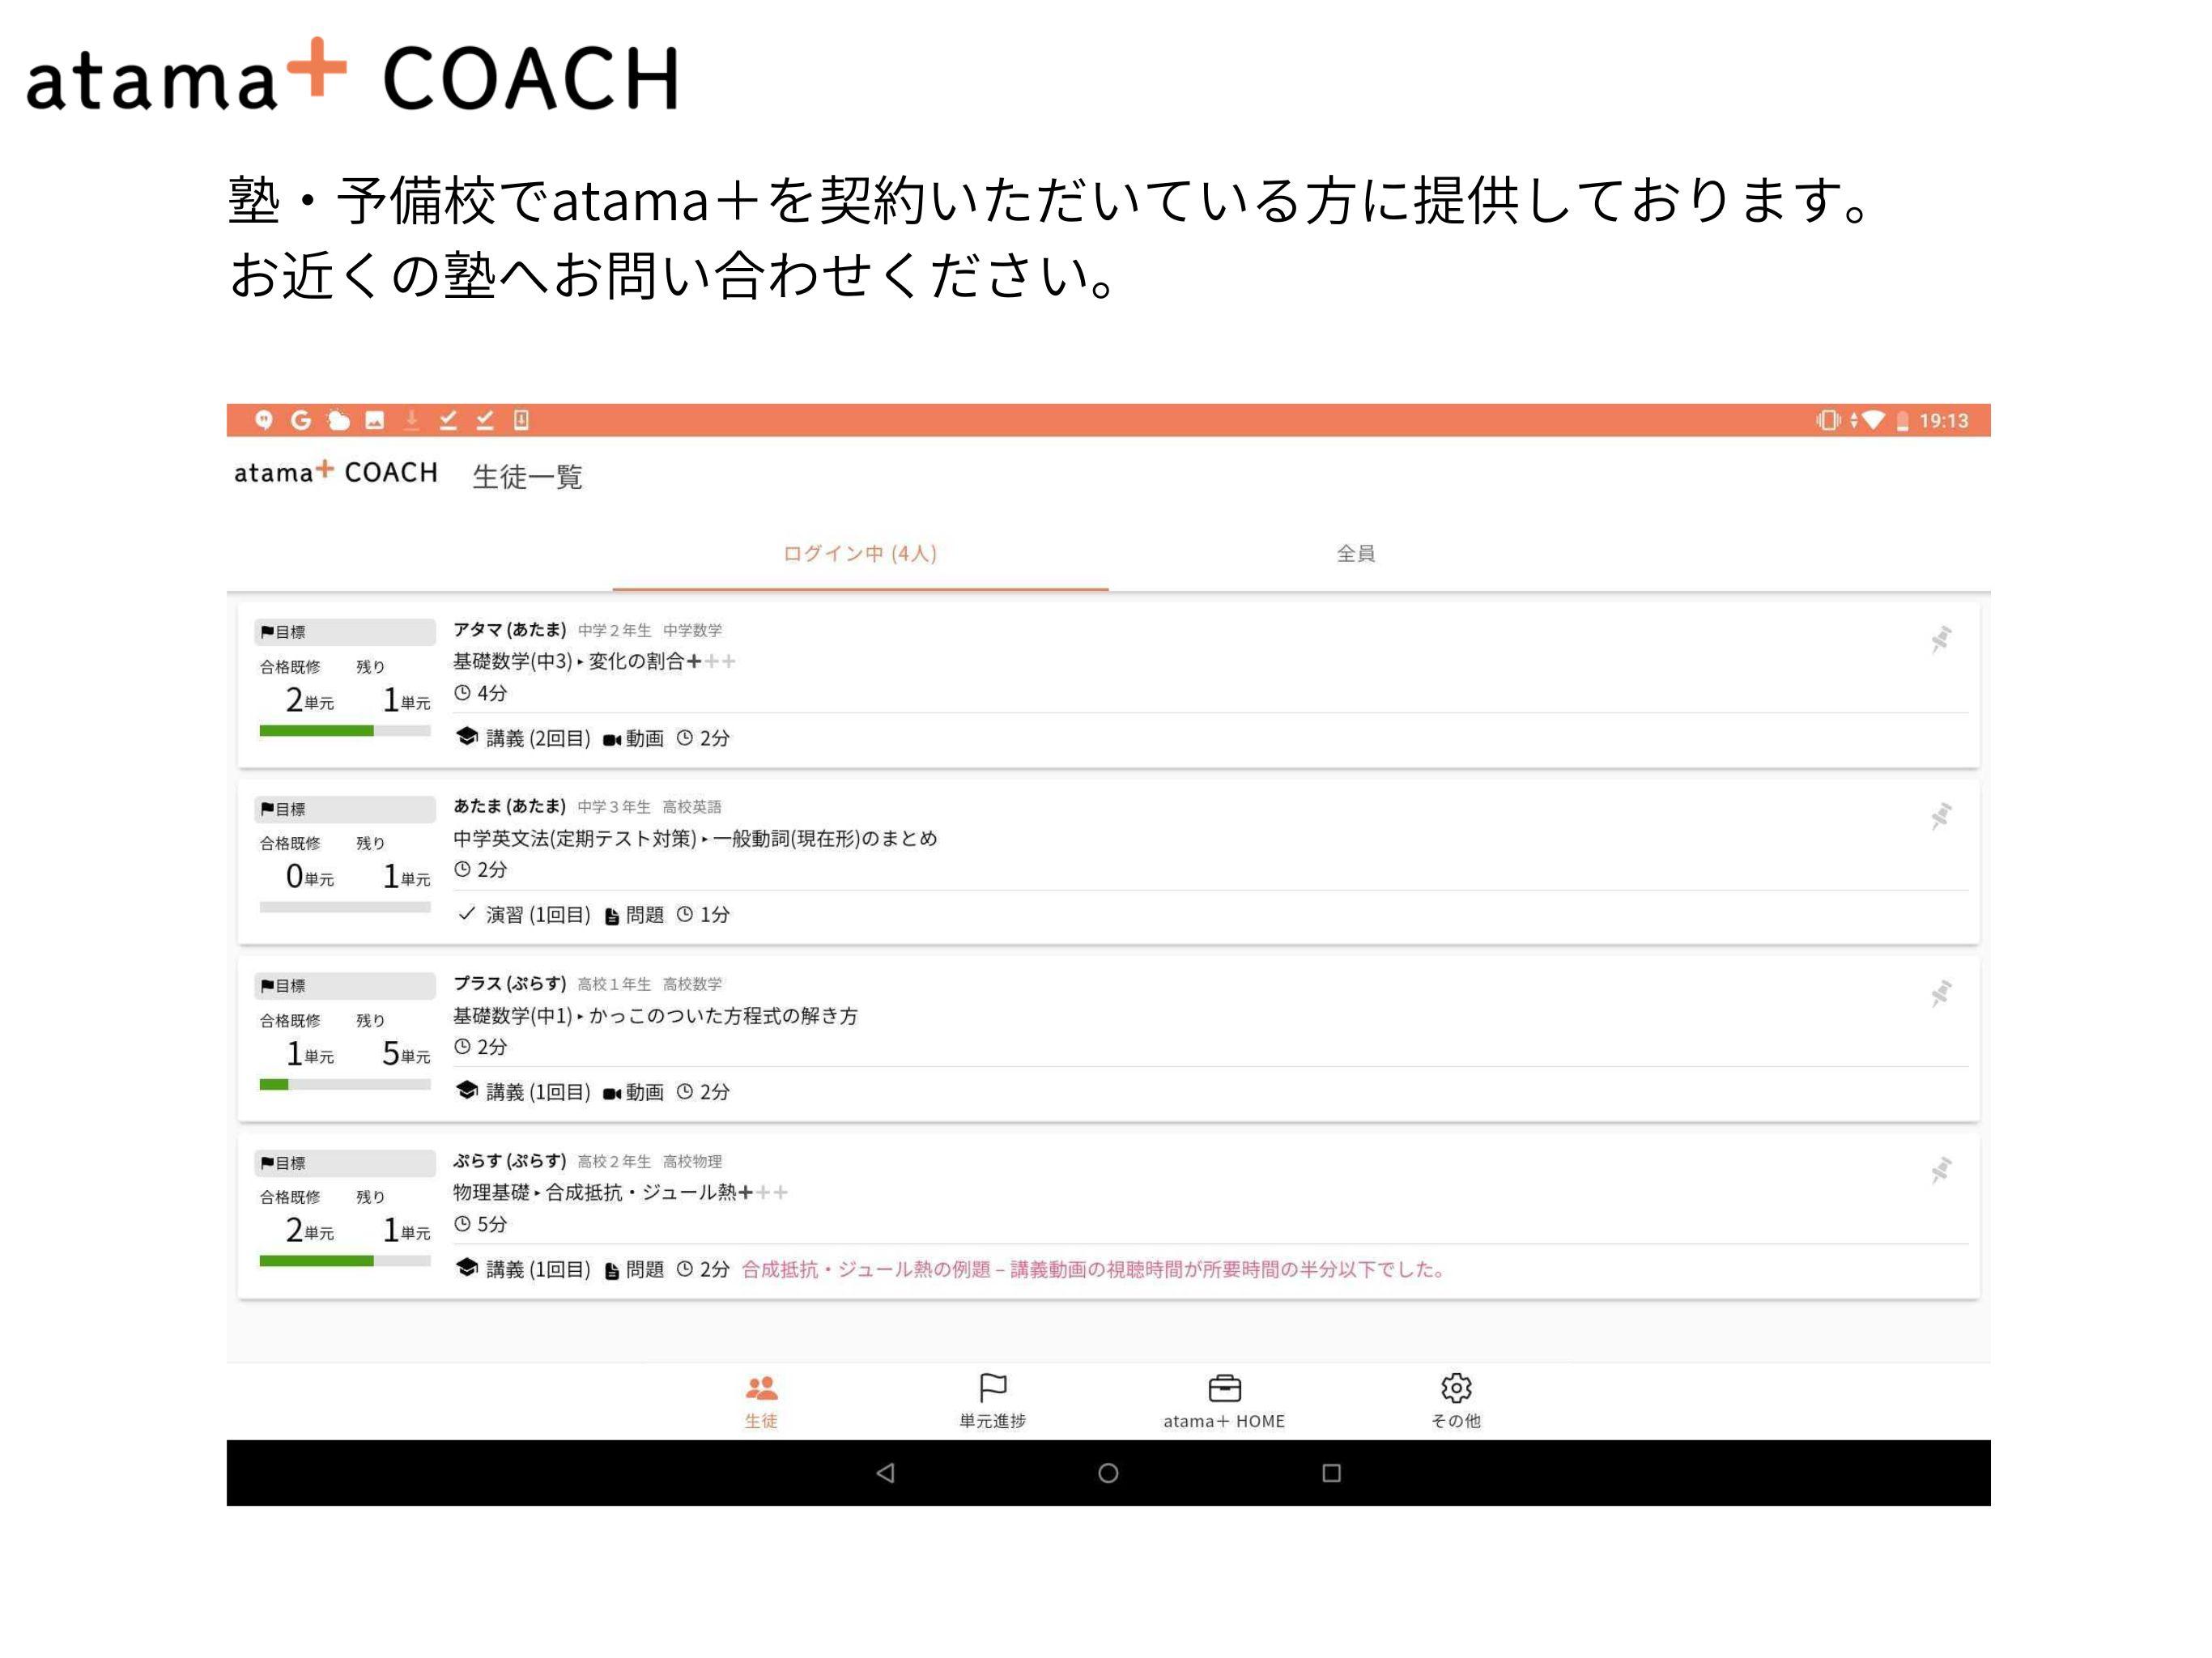Image resolution: width=2212 pixels, height=1658 pixels.
Task: Click the 目標 flag label on アタマ card
Action: click(345, 631)
